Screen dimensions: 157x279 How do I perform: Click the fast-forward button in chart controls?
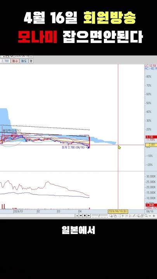point(88,216)
